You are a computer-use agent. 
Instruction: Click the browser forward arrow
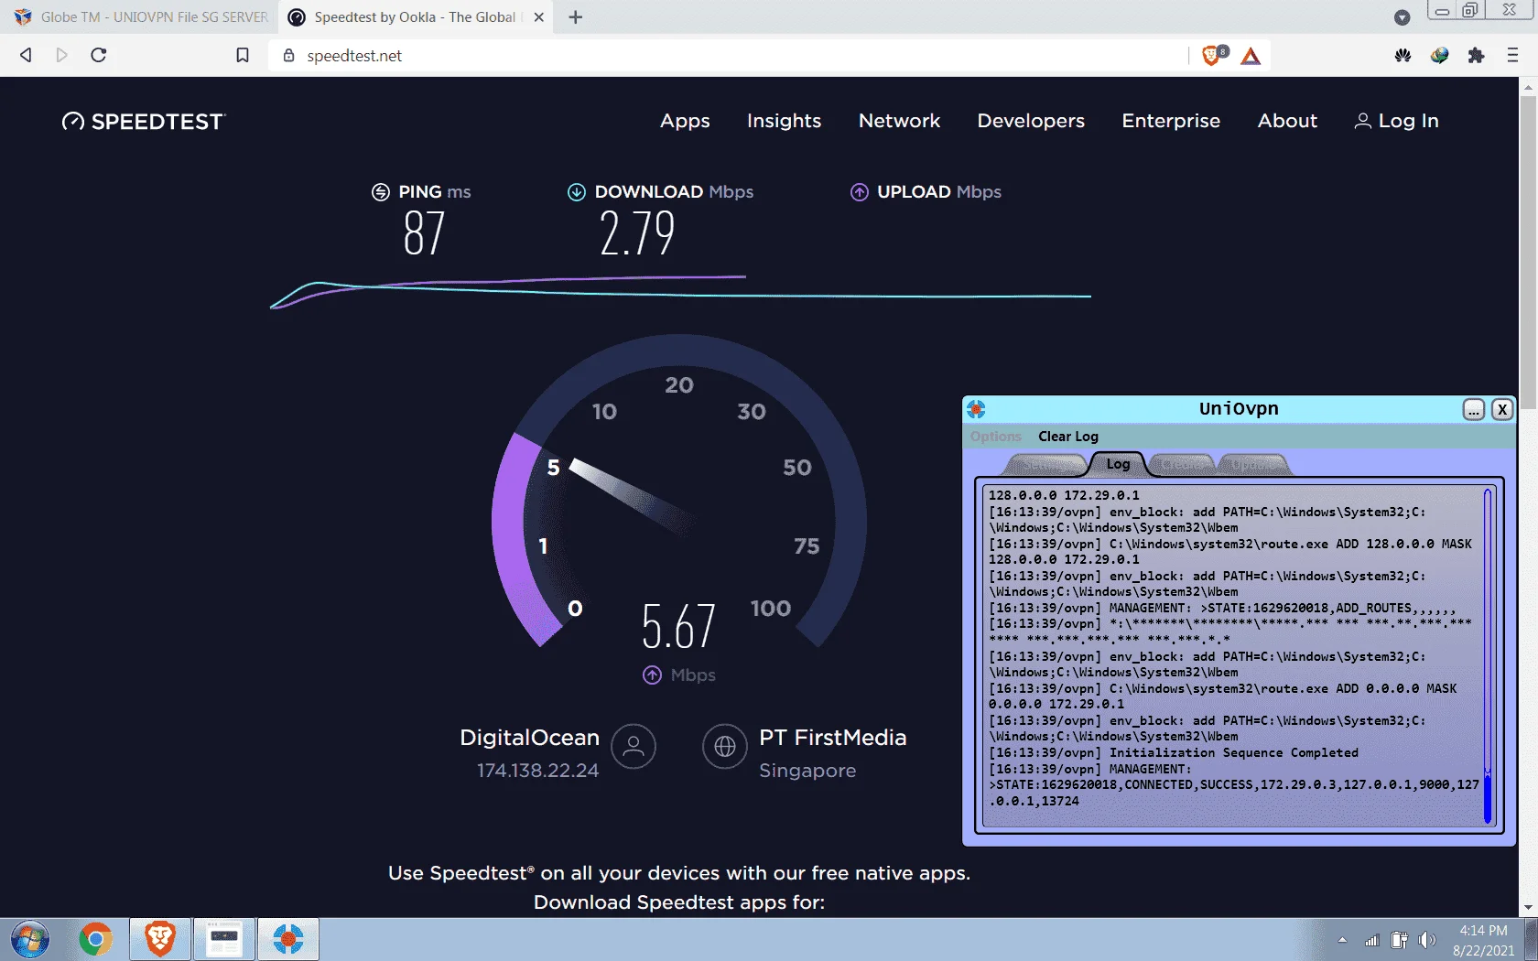click(x=61, y=55)
